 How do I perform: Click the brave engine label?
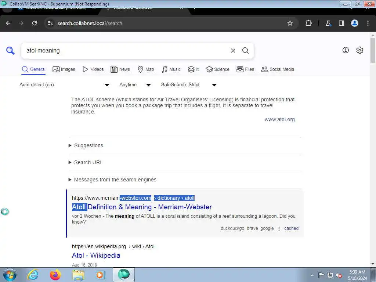[252, 228]
